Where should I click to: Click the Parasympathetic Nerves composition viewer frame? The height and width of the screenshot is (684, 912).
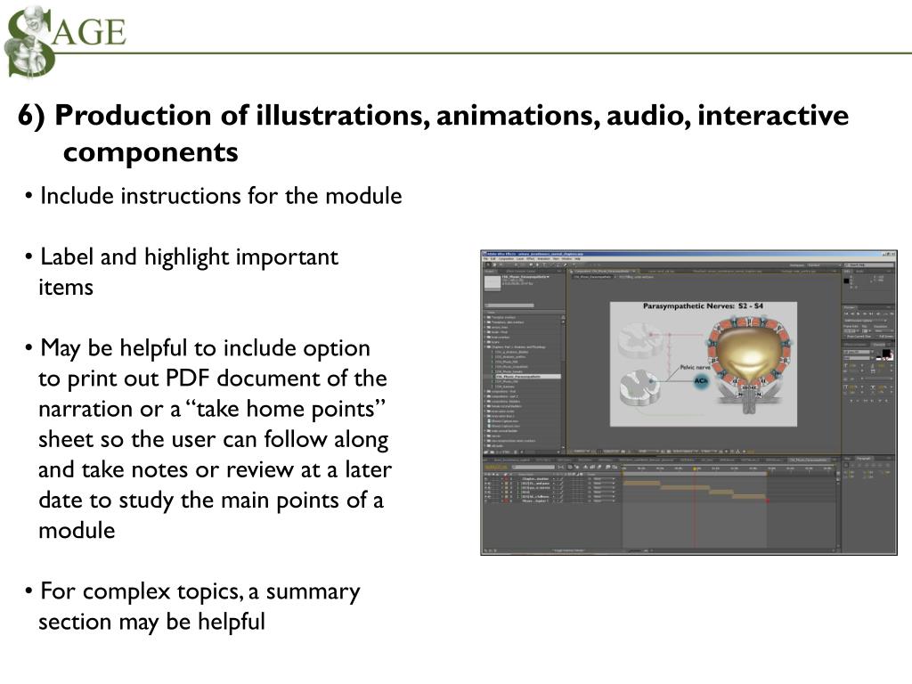click(x=704, y=364)
